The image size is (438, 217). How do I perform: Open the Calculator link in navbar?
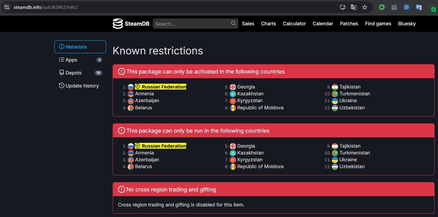coord(294,24)
